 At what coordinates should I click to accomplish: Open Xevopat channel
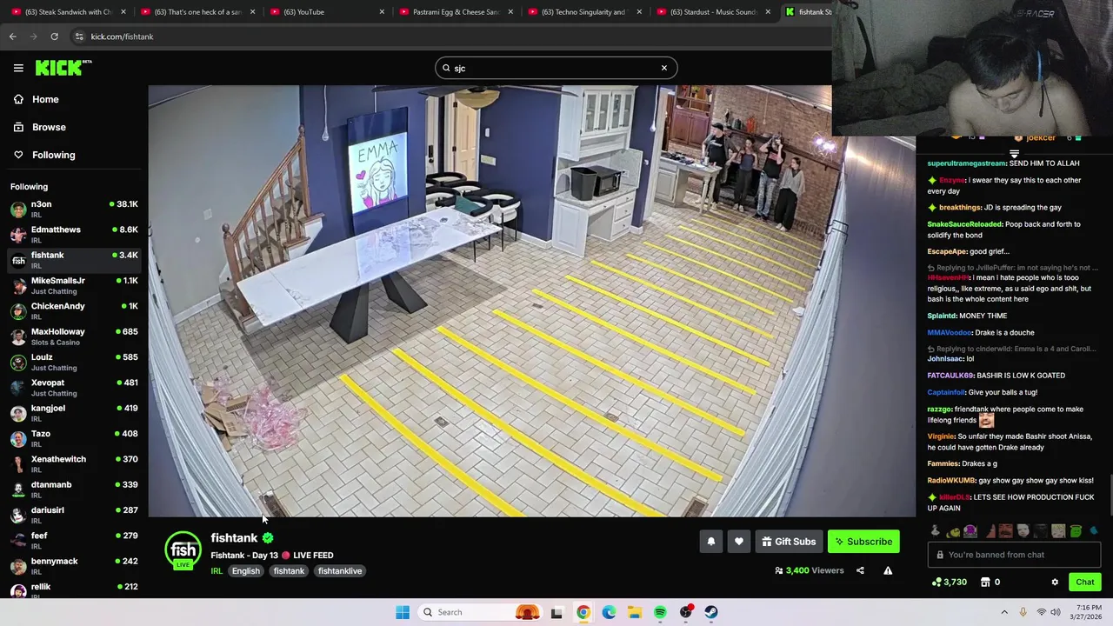point(74,388)
